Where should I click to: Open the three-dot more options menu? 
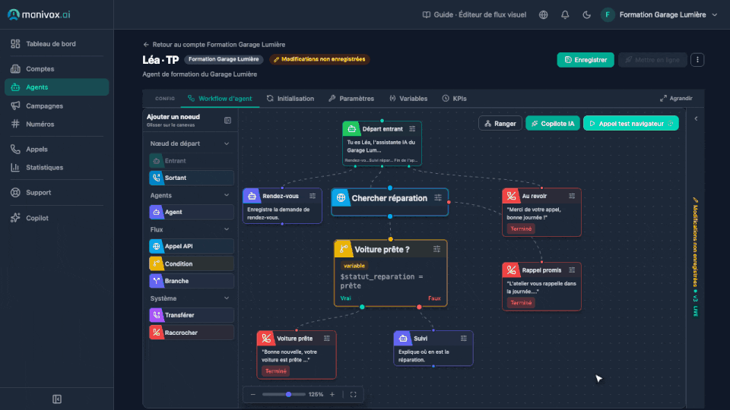(x=697, y=59)
